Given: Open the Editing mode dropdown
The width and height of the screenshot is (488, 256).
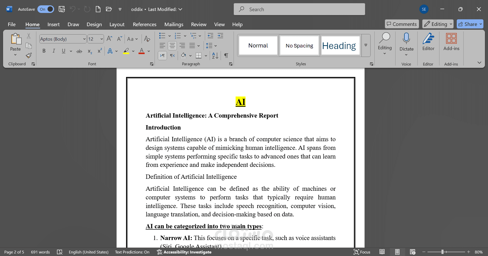Looking at the screenshot, I should click(x=438, y=24).
